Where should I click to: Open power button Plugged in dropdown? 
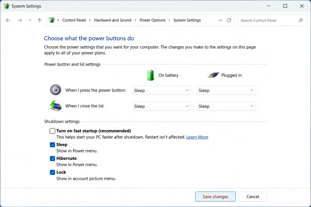point(226,90)
